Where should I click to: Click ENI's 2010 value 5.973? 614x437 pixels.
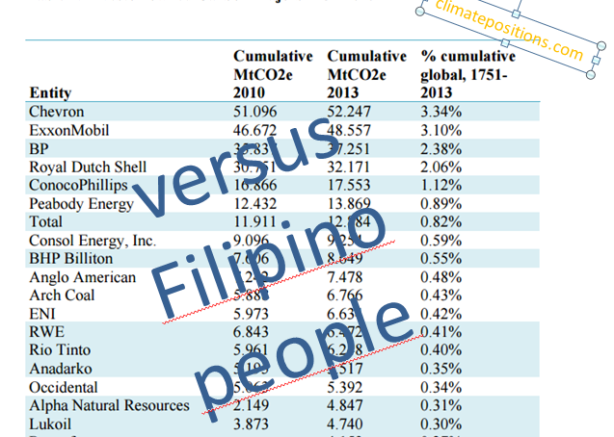[x=251, y=314]
